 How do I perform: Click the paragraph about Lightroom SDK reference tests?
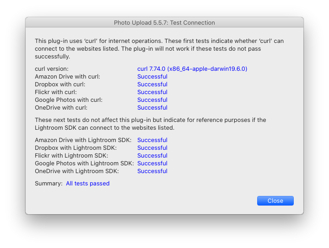pos(151,124)
